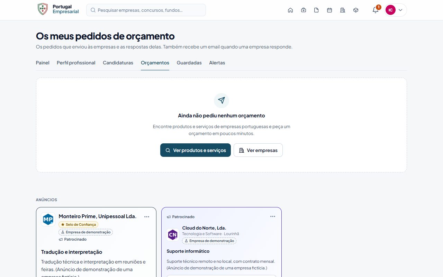Click Tradução e interpretação ad title

(72, 252)
